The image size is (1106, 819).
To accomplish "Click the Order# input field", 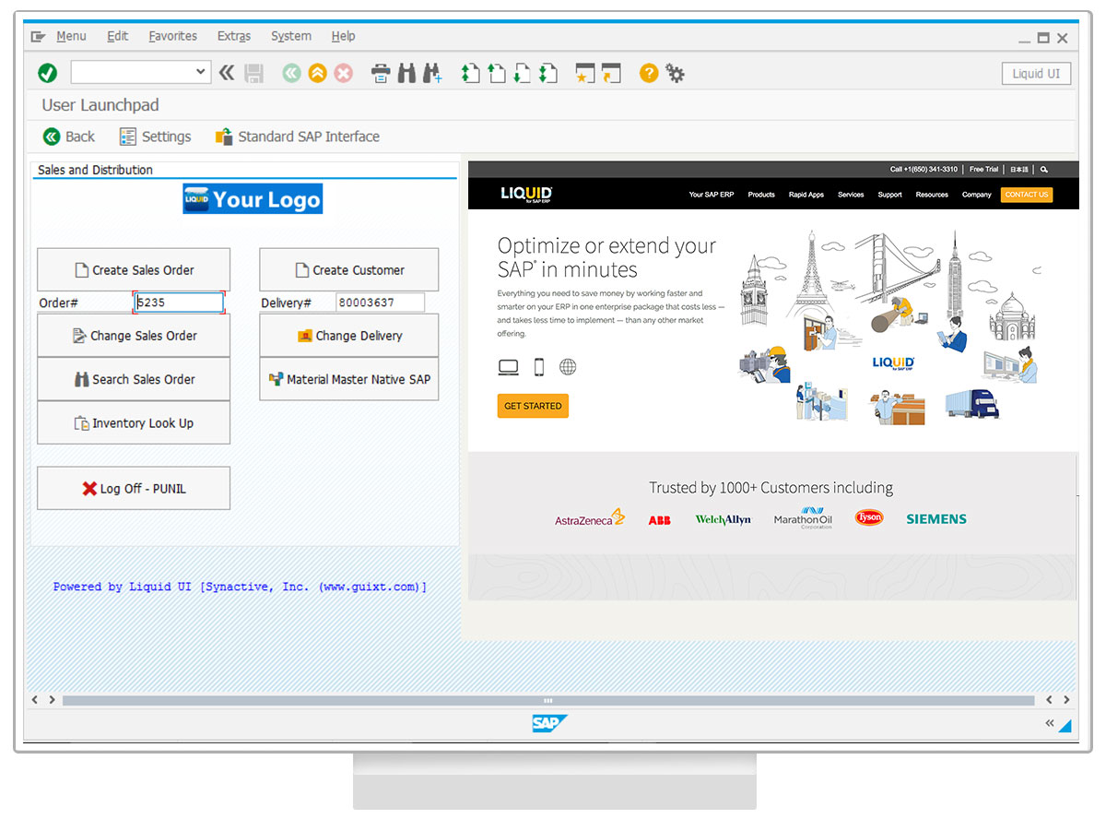I will (179, 303).
